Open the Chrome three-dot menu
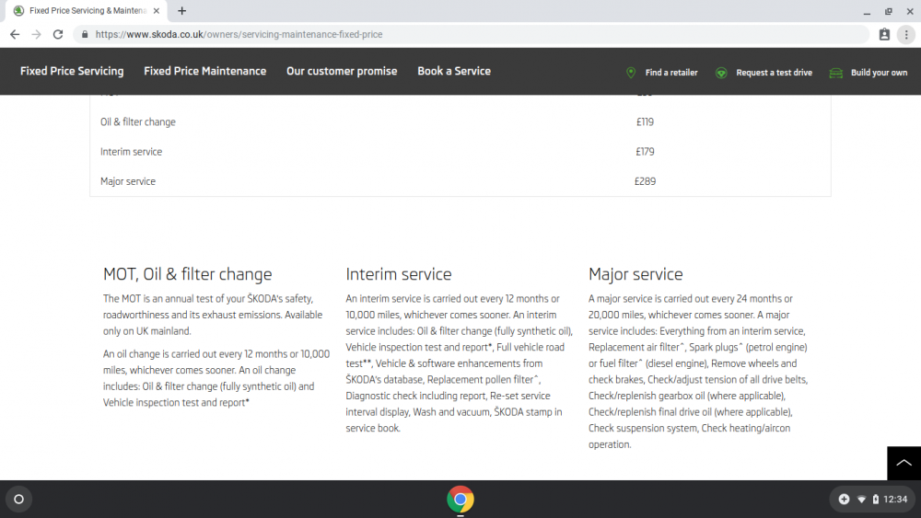The height and width of the screenshot is (518, 921). (x=906, y=35)
